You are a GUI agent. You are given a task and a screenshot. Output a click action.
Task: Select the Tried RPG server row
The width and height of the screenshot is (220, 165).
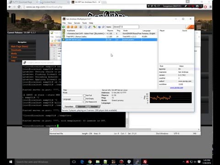point(110,37)
